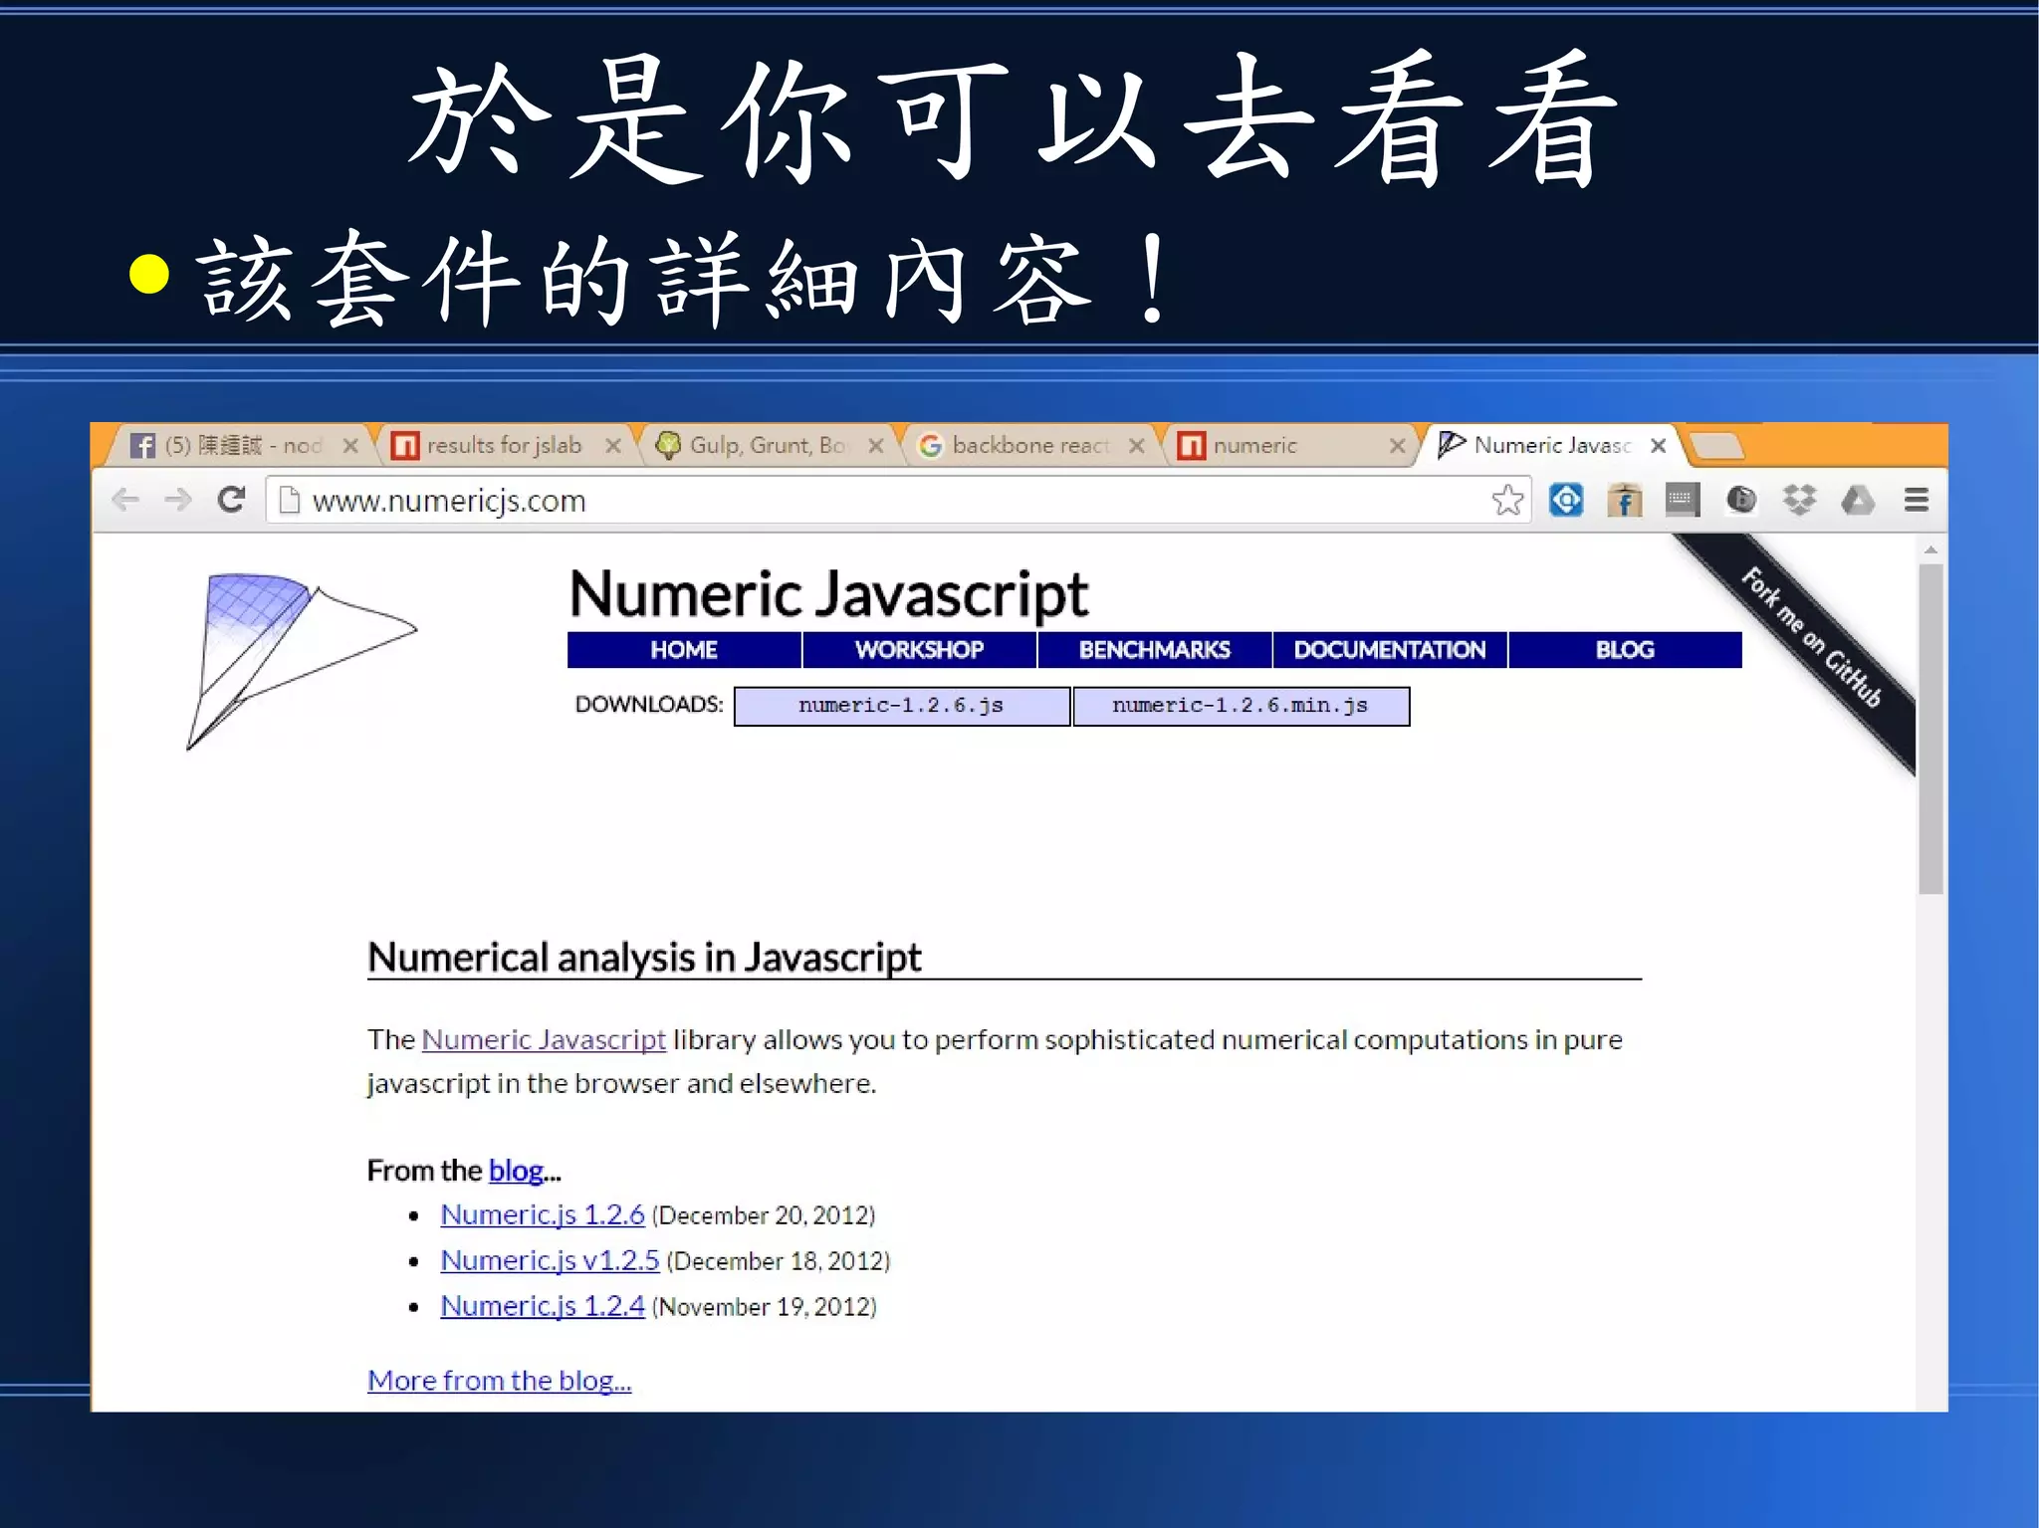Close the 'numeric' npm tab
This screenshot has width=2039, height=1528.
point(1398,446)
